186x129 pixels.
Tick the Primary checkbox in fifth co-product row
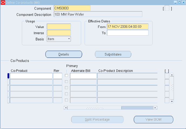[x=66, y=100]
